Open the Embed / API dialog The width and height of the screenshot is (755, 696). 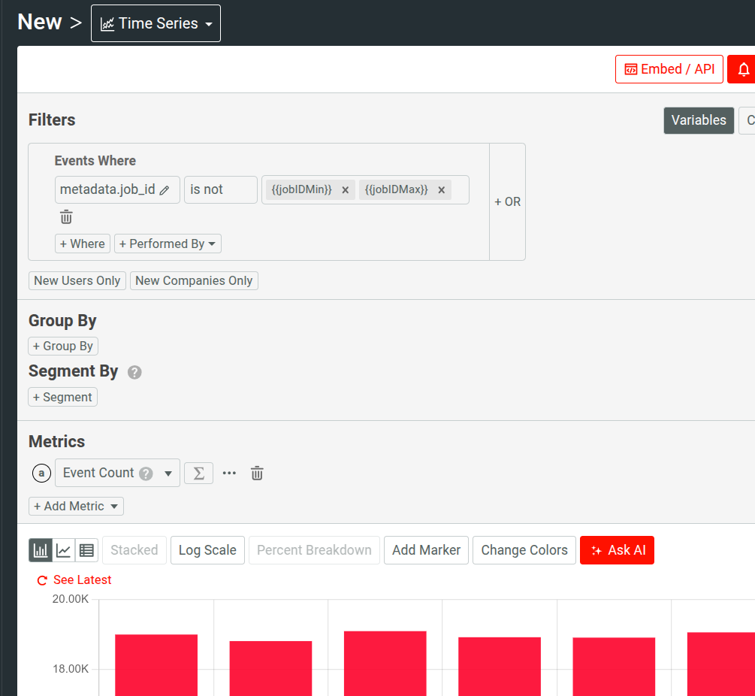pos(669,68)
